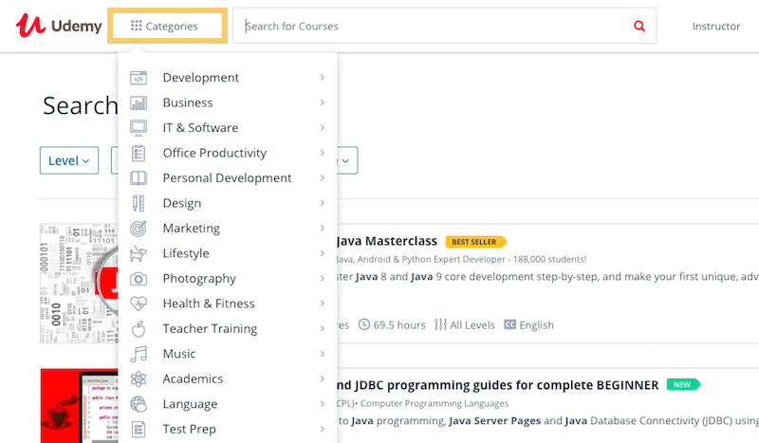Viewport: 759px width, 443px height.
Task: Open the Level filter dropdown
Action: click(69, 160)
